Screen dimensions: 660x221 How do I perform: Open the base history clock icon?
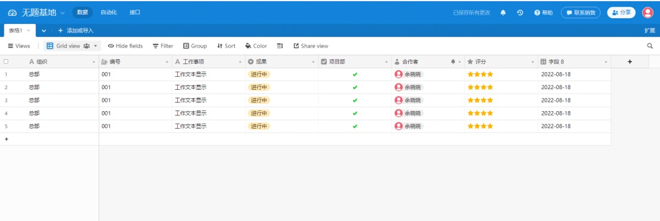coord(520,13)
